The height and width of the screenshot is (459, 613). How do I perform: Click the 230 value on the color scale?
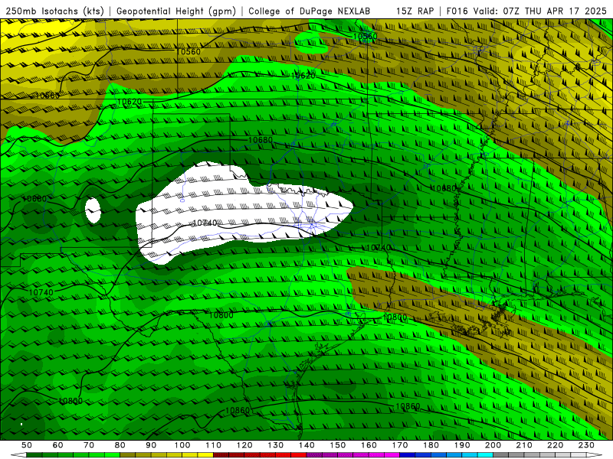point(587,445)
